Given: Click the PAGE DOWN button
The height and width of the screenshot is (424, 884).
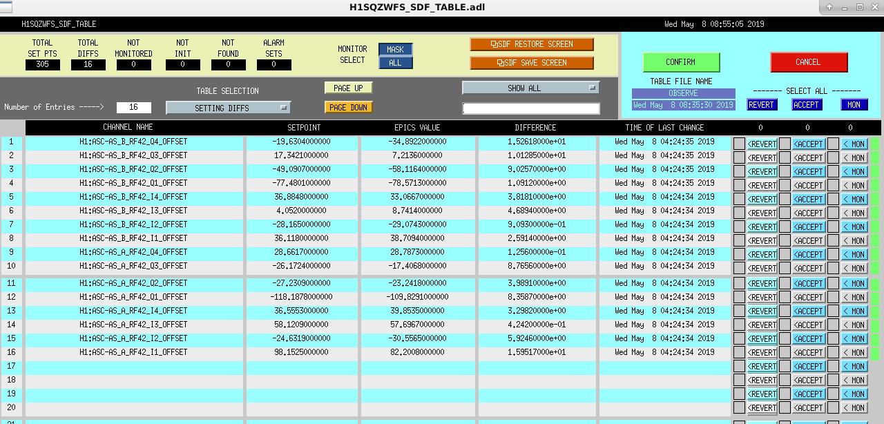Looking at the screenshot, I should point(348,108).
